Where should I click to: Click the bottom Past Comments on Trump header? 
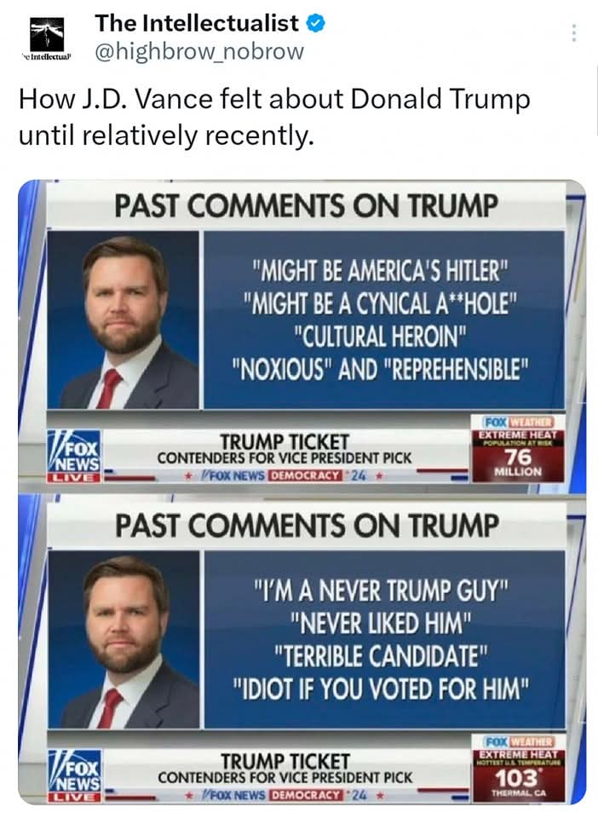click(x=307, y=526)
